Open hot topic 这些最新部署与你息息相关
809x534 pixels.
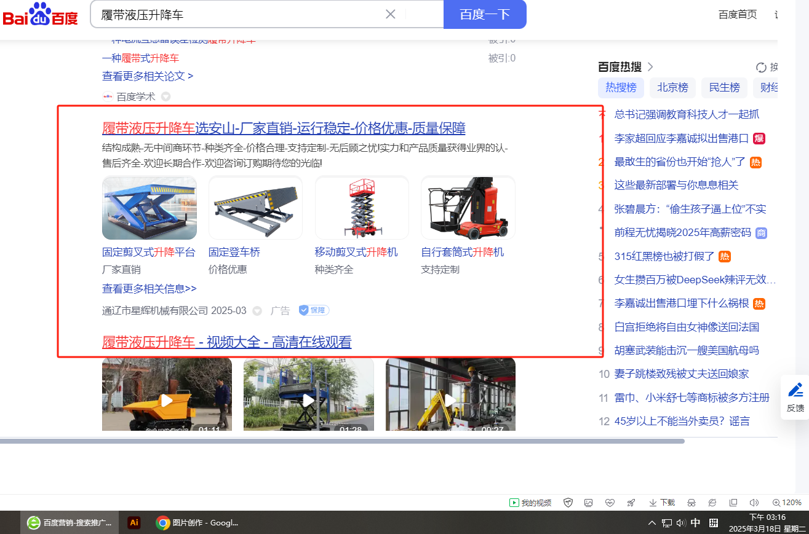[x=676, y=186]
